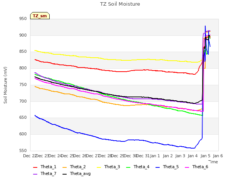Toggle the Theta_3 legend entry
The image size is (241, 181).
108,167
